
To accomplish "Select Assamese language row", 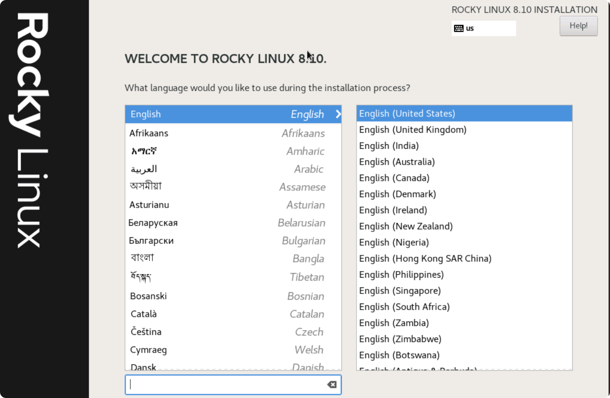I will click(233, 187).
